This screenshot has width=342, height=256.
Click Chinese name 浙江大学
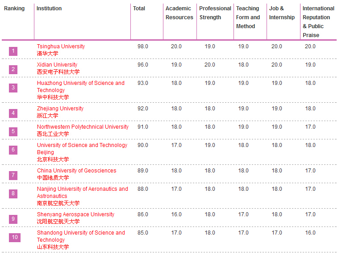[47, 115]
